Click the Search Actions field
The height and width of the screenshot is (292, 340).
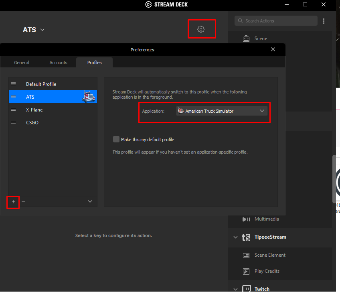(x=276, y=21)
